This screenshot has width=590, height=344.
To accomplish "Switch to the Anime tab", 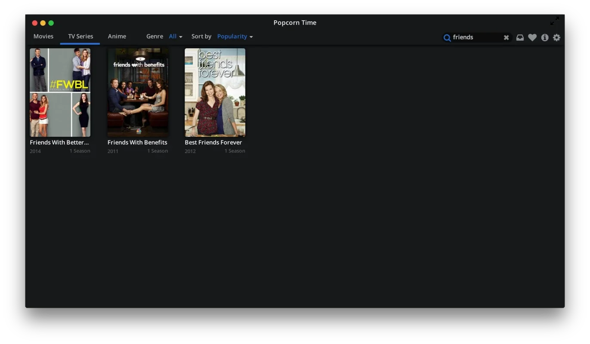I will click(x=117, y=37).
